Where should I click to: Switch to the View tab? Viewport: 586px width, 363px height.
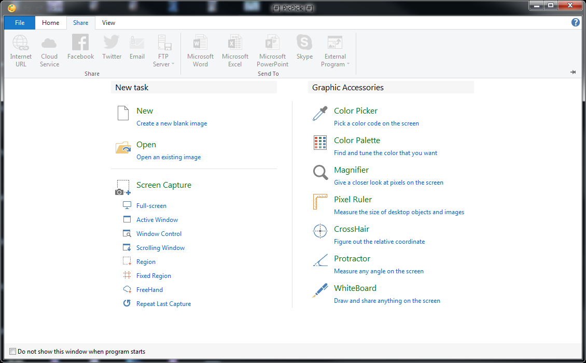[x=109, y=23]
